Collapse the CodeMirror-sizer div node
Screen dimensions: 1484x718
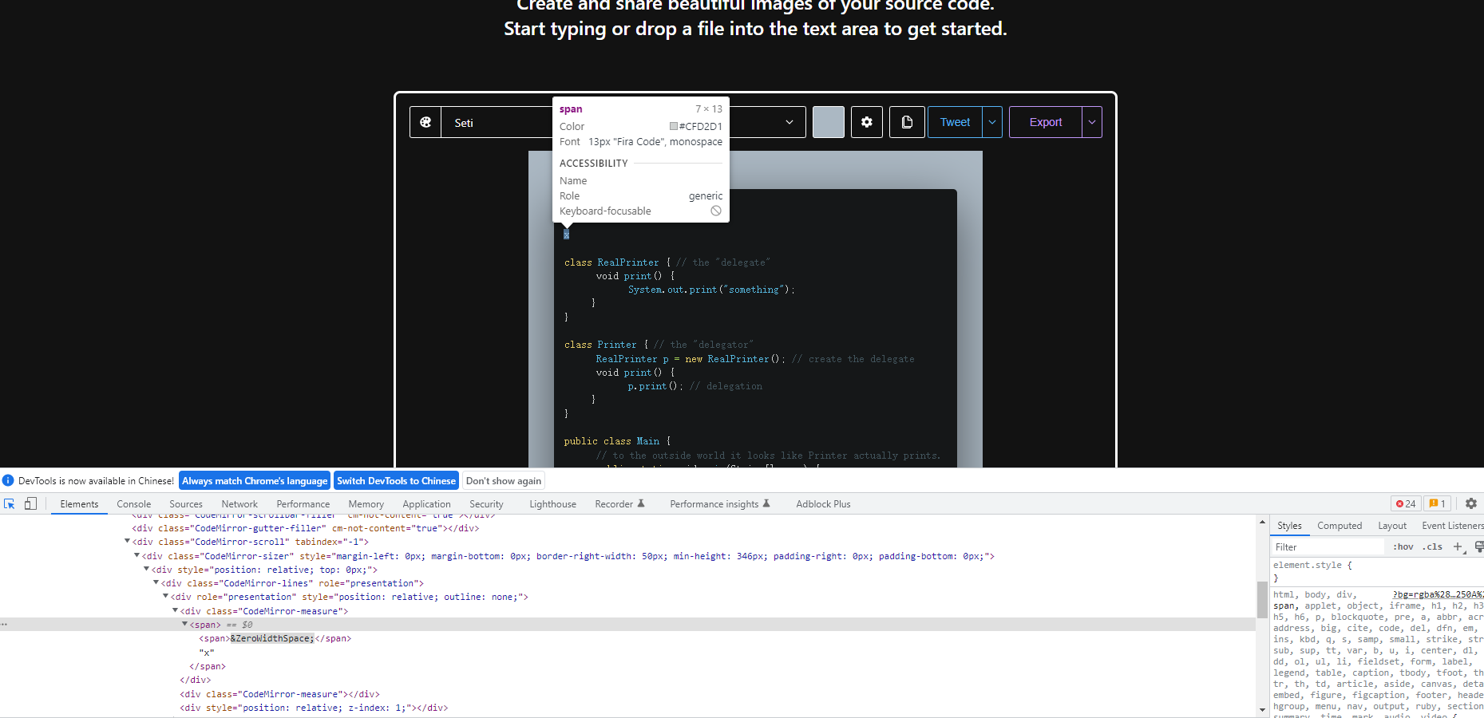pos(137,555)
